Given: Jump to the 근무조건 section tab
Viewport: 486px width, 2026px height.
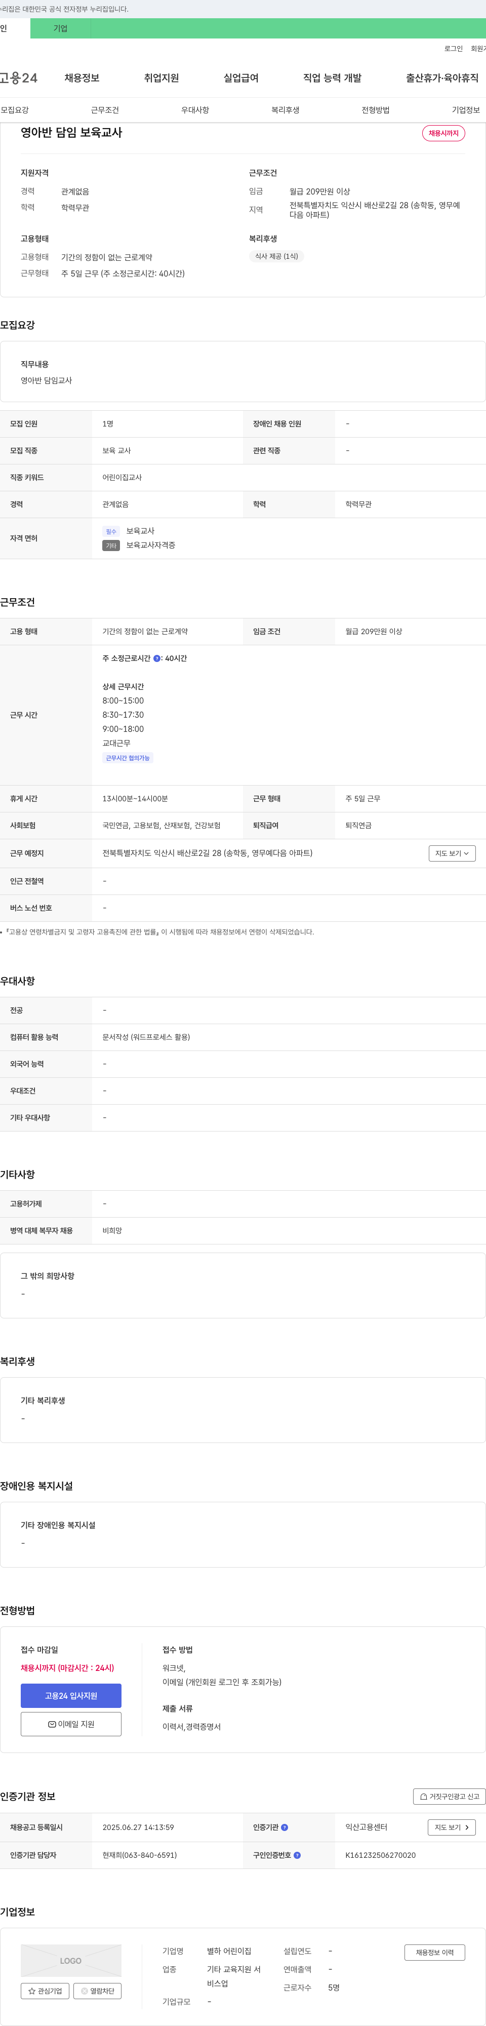Looking at the screenshot, I should [105, 110].
